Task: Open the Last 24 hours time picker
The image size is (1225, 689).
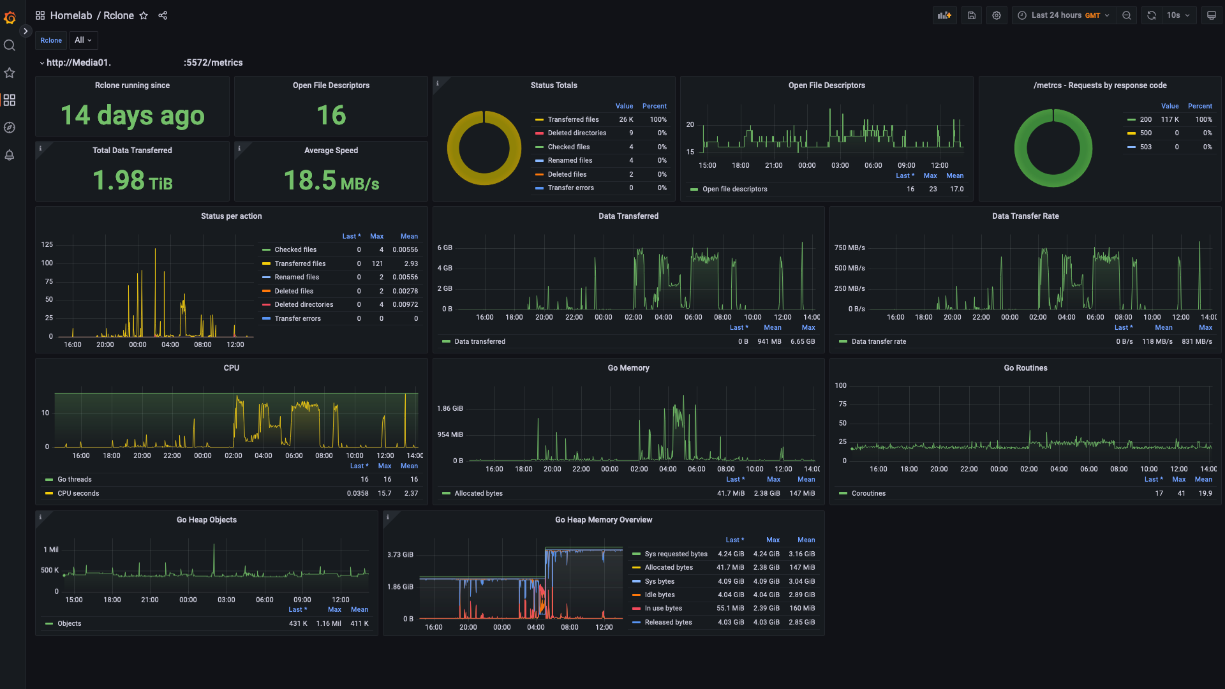Action: pos(1064,15)
